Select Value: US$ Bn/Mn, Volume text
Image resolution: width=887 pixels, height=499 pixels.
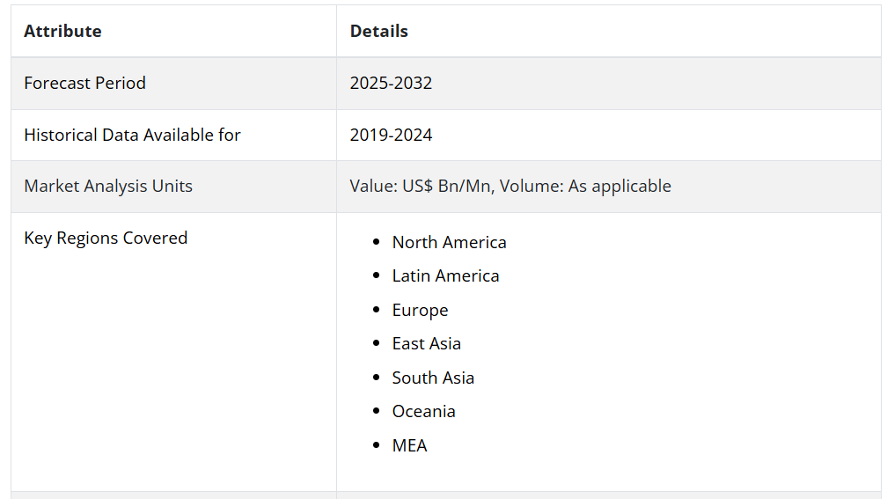(456, 187)
